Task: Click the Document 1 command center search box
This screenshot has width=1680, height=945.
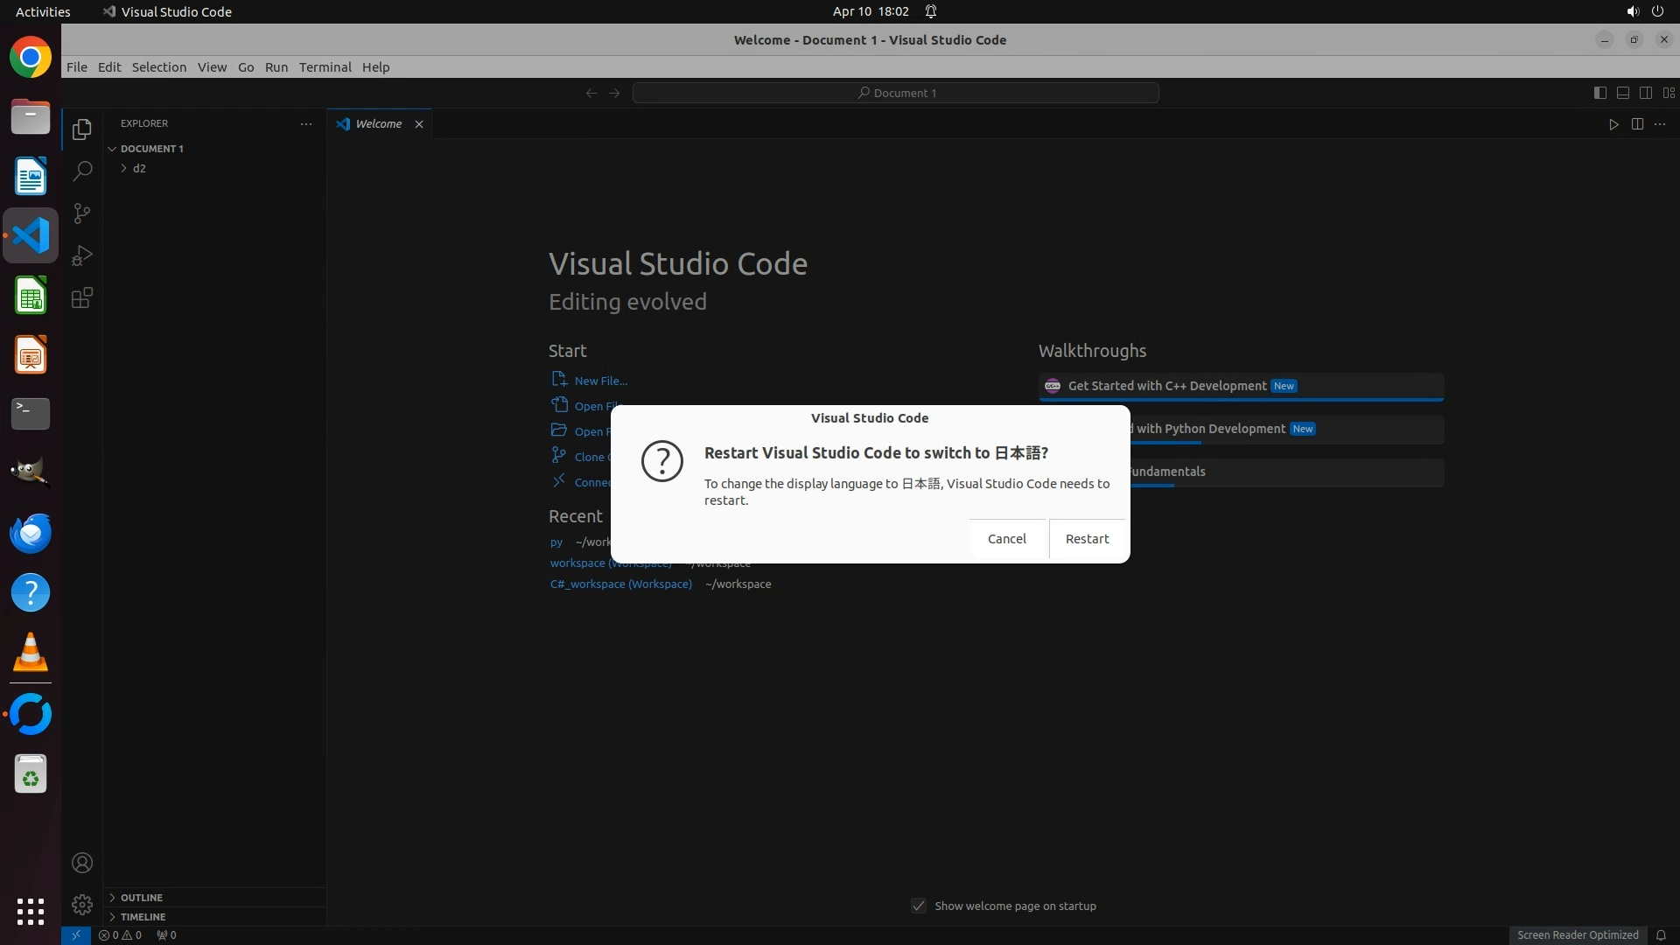Action: coord(896,93)
